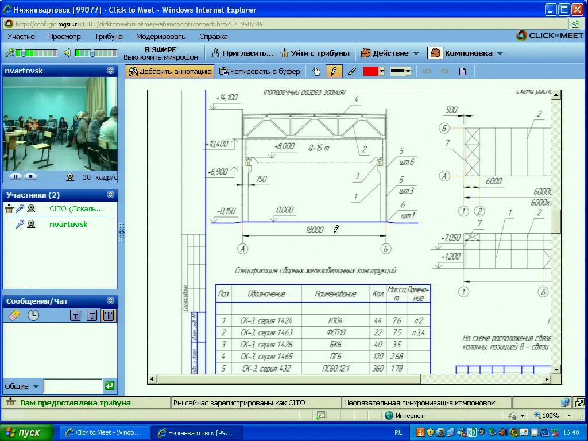Clear annotations with blank page icon

click(462, 71)
